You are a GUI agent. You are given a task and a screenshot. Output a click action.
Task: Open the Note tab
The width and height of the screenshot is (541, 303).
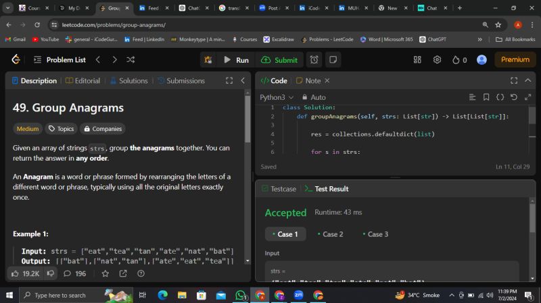point(308,80)
